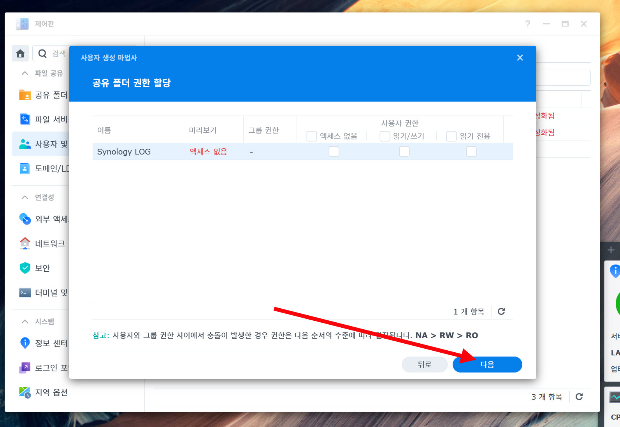Image resolution: width=620 pixels, height=427 pixels.
Task: Open the 공유 폴더 menu entry
Action: pos(51,95)
